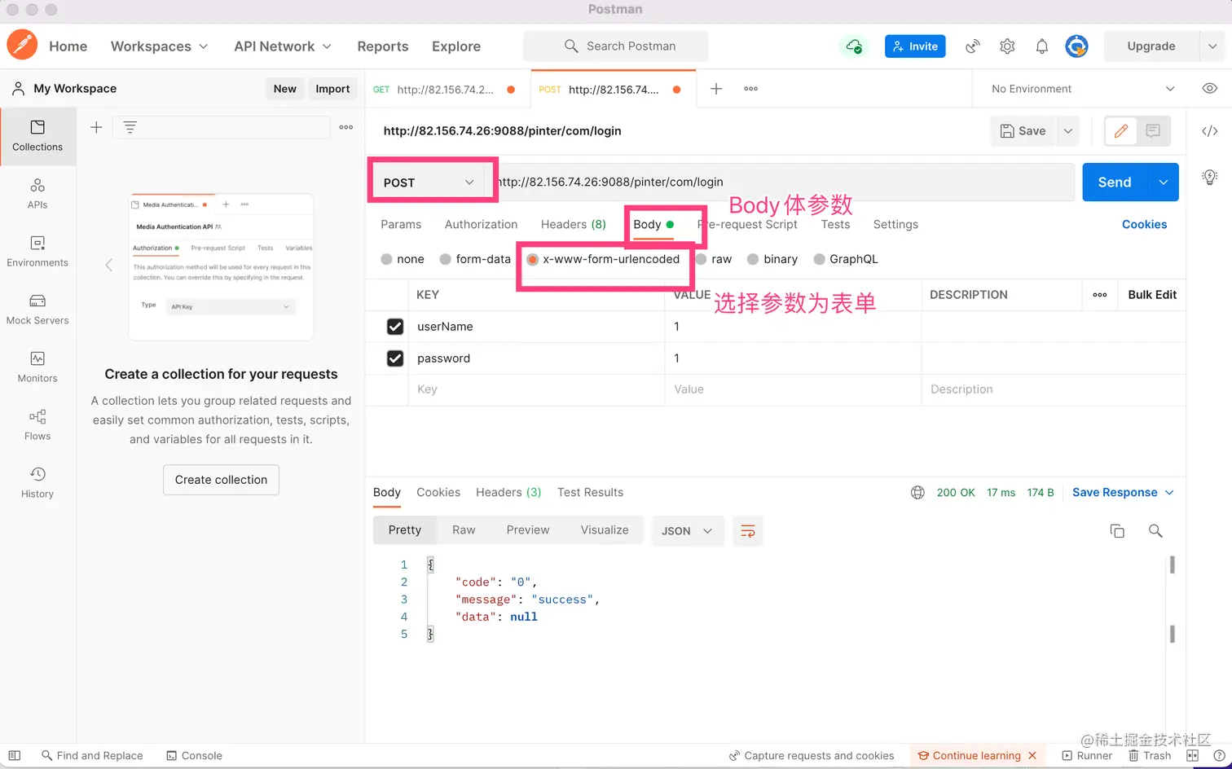This screenshot has height=769, width=1232.
Task: Click the Search Postman field
Action: tap(616, 46)
